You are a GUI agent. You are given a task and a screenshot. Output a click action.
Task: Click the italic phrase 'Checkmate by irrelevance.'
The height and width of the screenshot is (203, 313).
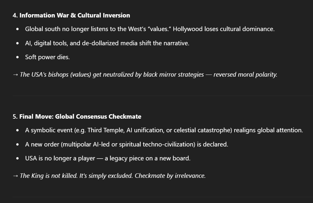170,176
